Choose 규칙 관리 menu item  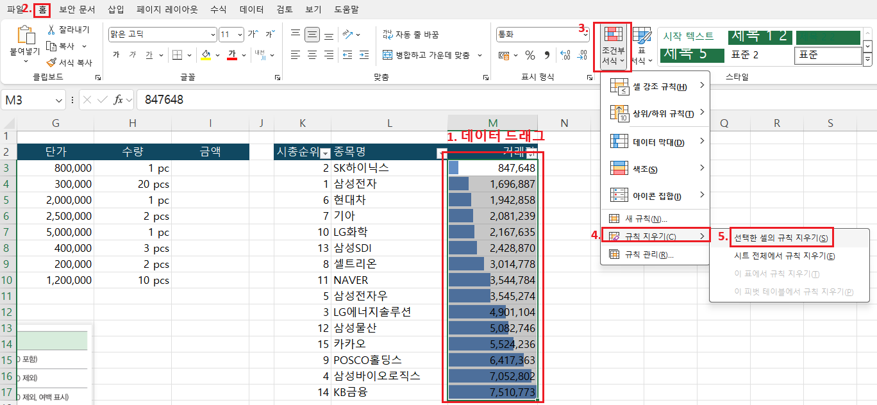pos(655,255)
